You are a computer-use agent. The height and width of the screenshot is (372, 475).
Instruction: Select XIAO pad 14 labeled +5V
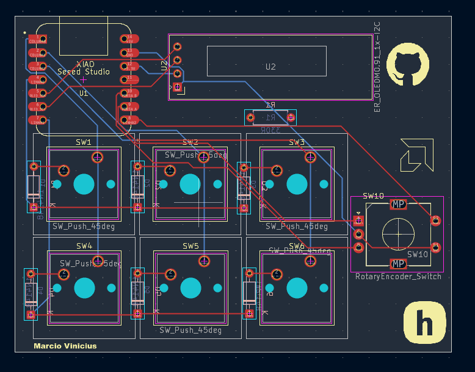[x=129, y=39]
